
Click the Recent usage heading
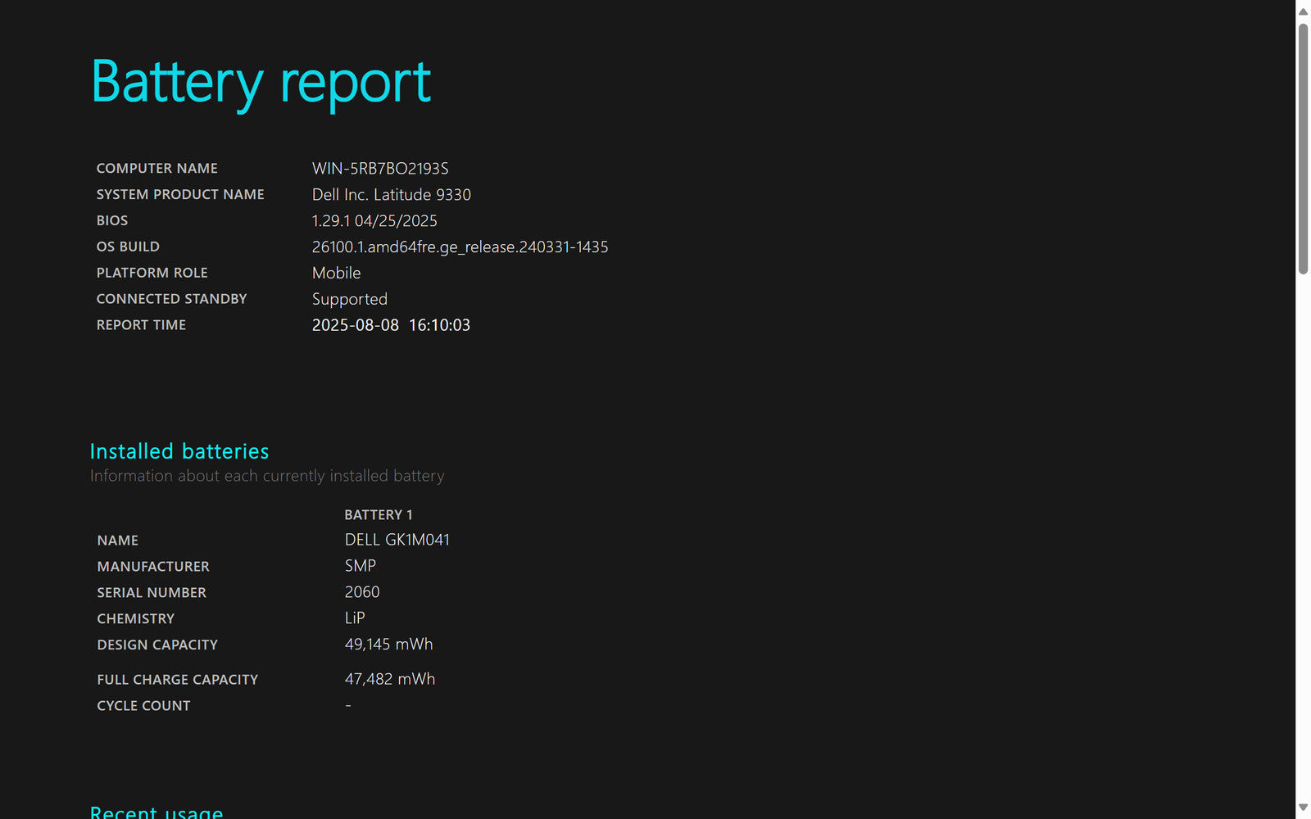click(157, 812)
